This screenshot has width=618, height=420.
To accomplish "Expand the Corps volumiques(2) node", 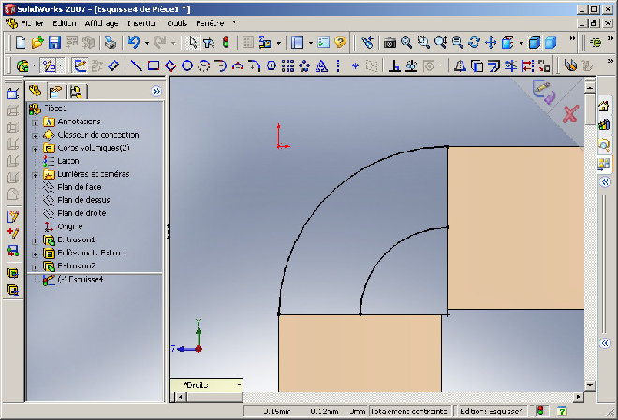I will coord(35,149).
